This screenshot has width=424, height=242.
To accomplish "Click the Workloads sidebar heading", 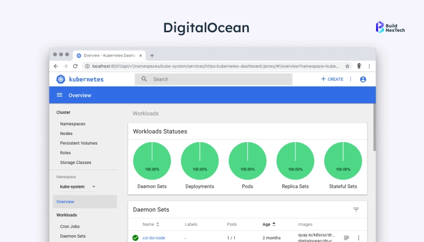I will pyautogui.click(x=66, y=215).
